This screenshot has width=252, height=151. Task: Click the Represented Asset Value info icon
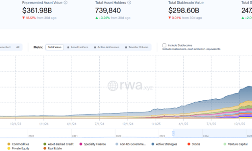click(66, 2)
